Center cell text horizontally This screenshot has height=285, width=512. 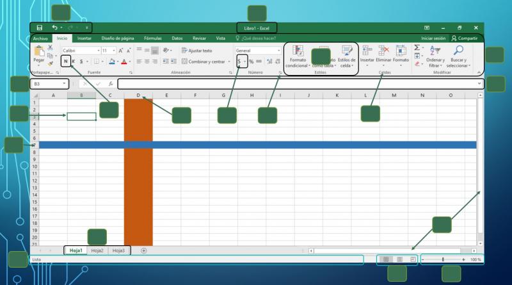pos(147,61)
